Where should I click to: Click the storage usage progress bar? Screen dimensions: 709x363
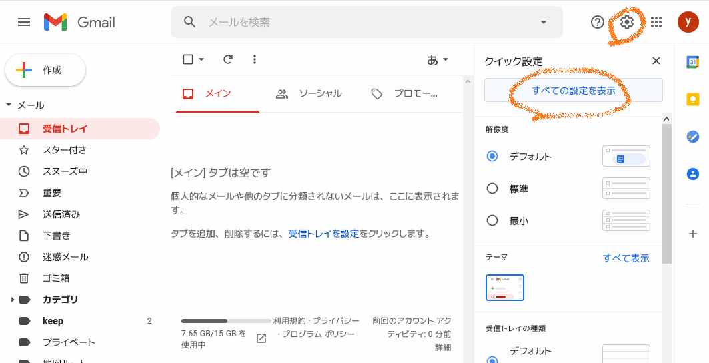(x=226, y=321)
